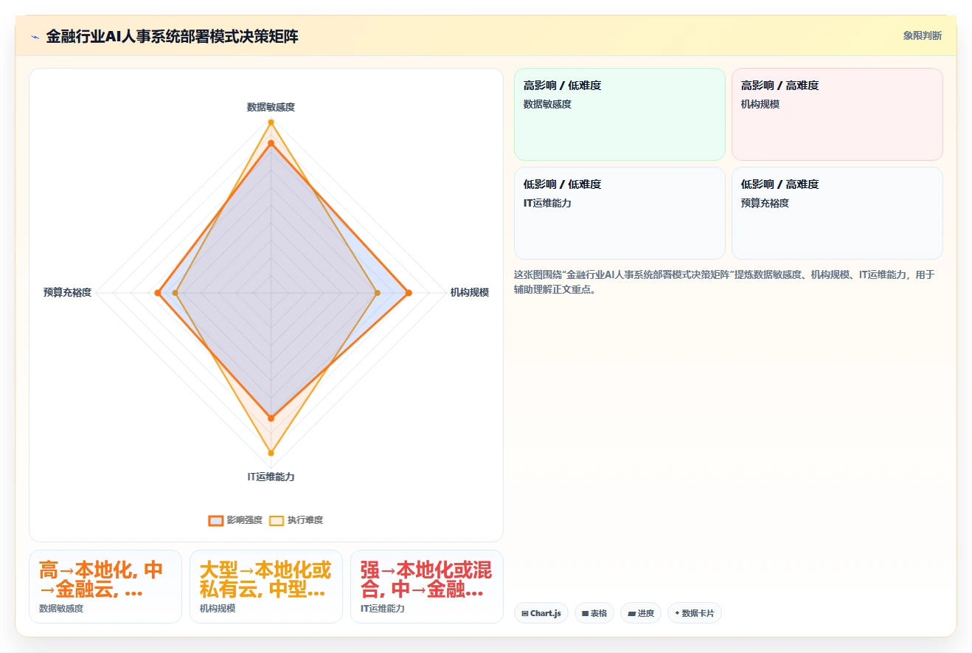Toggle the 影响强度 legend entry

pos(235,520)
